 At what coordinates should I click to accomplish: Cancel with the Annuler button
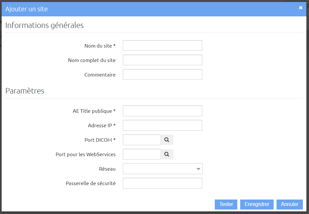pos(289,204)
